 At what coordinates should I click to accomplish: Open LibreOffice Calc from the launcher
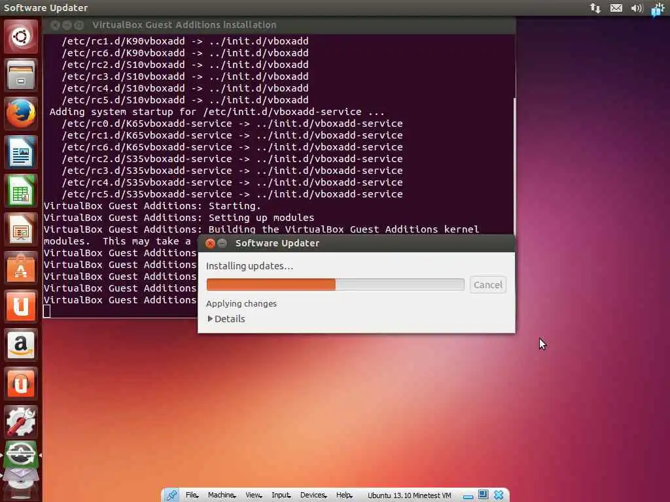pyautogui.click(x=20, y=190)
